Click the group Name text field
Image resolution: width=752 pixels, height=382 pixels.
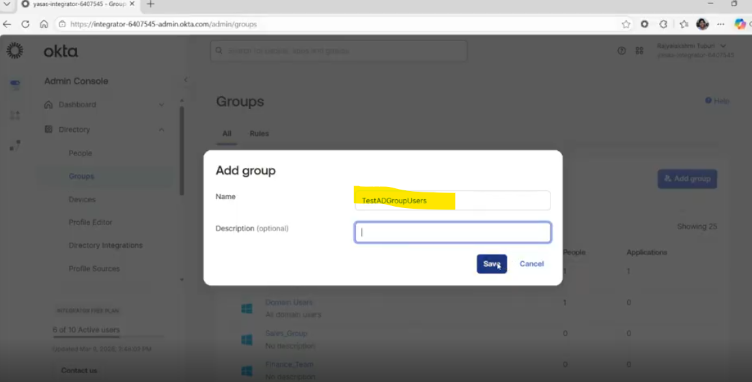coord(452,201)
